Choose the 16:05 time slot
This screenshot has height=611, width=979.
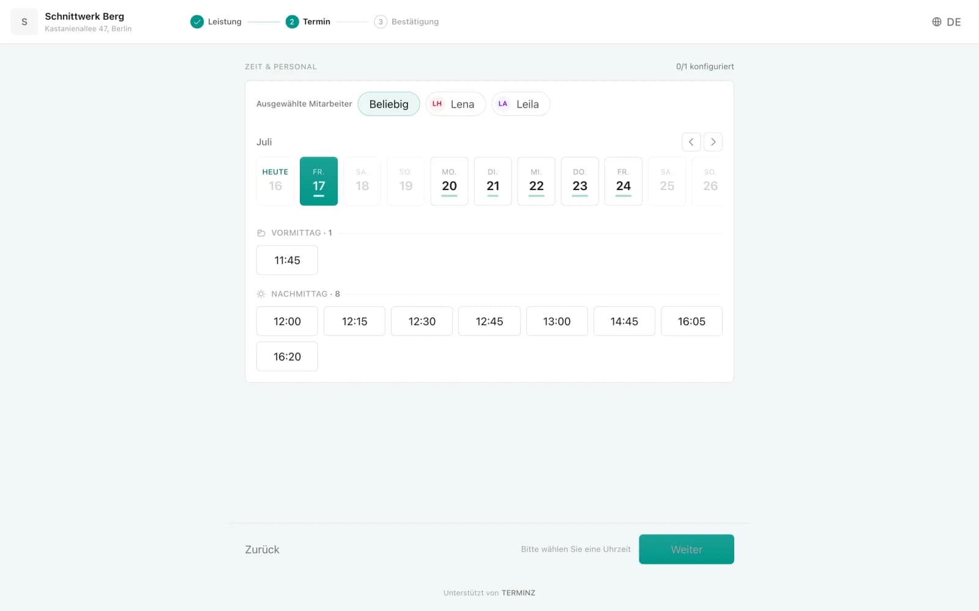(691, 321)
